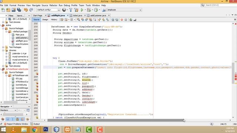237x133 pixels.
Task: Click the Shift Line Left icon
Action: (x=113, y=20)
